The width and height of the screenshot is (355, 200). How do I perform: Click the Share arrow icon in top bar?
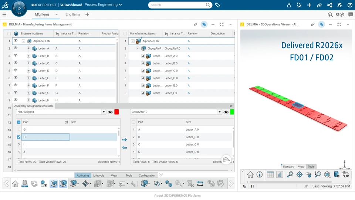tap(319, 5)
